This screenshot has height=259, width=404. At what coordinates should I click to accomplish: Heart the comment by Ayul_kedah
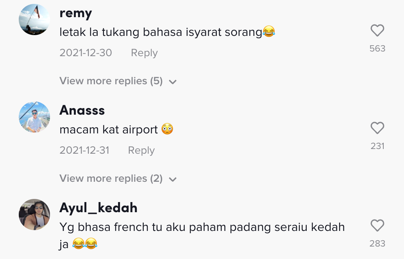(377, 226)
